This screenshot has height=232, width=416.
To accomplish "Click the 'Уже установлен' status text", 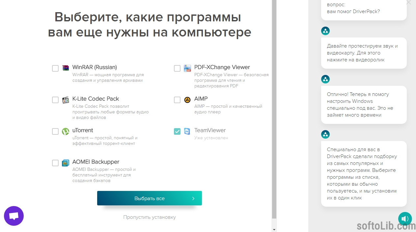I will click(x=211, y=138).
